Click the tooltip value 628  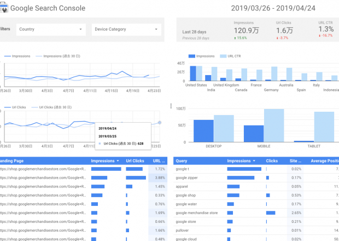tap(141, 144)
